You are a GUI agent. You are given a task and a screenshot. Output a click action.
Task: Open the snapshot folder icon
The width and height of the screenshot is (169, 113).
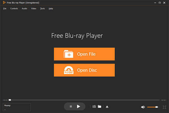(99, 107)
